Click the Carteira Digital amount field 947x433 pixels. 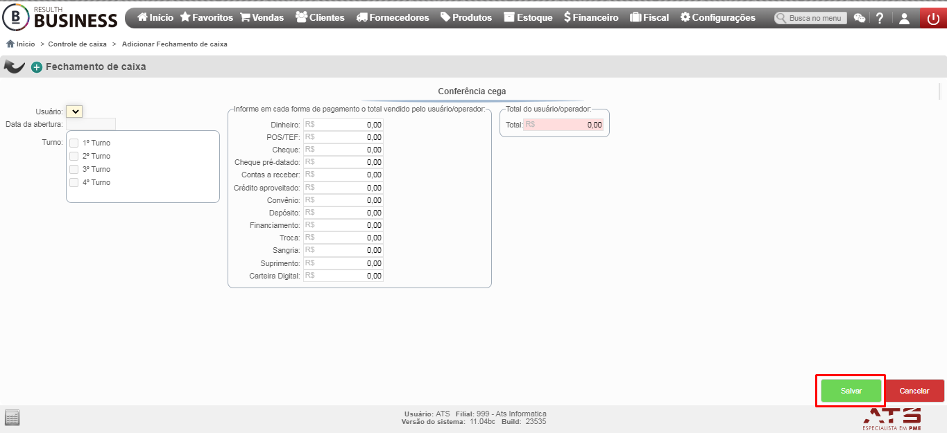coord(343,276)
